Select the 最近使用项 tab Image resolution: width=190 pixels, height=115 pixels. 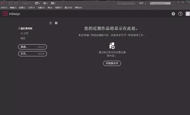tap(26, 28)
